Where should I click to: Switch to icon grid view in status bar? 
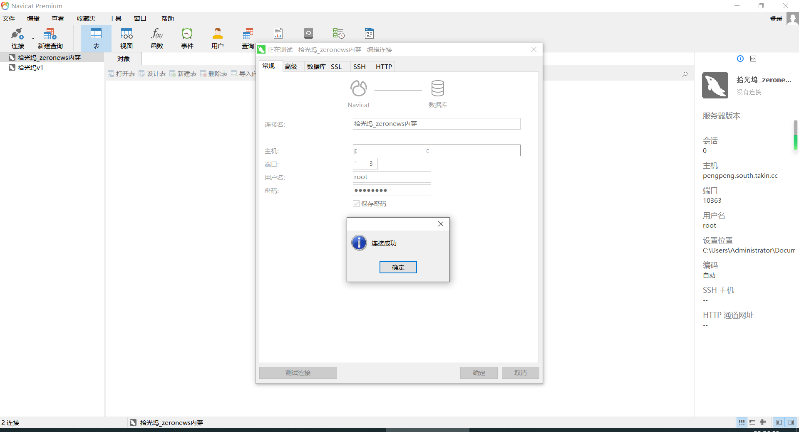742,422
